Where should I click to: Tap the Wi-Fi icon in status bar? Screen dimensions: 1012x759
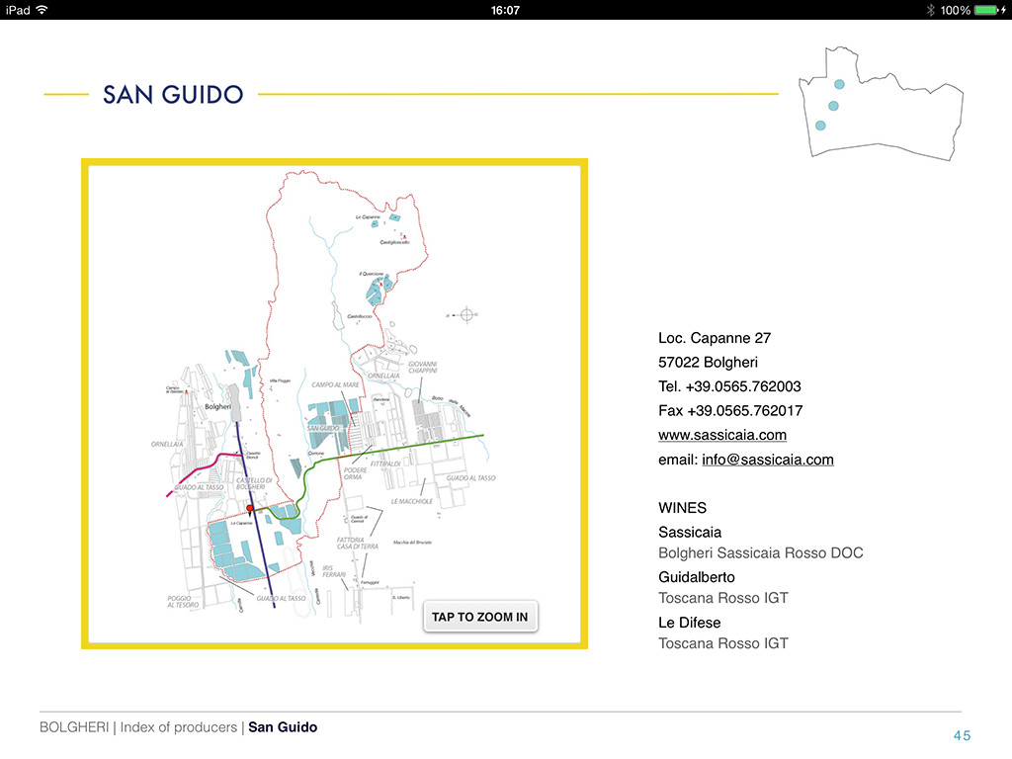click(42, 10)
